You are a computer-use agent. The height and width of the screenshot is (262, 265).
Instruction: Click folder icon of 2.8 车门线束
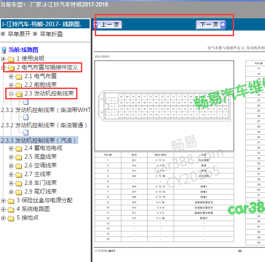pyautogui.click(x=19, y=184)
